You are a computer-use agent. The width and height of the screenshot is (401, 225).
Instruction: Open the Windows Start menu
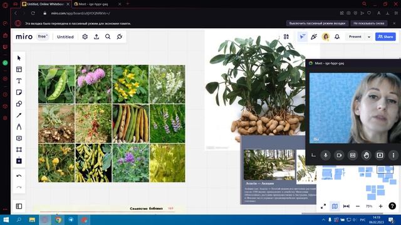6,219
